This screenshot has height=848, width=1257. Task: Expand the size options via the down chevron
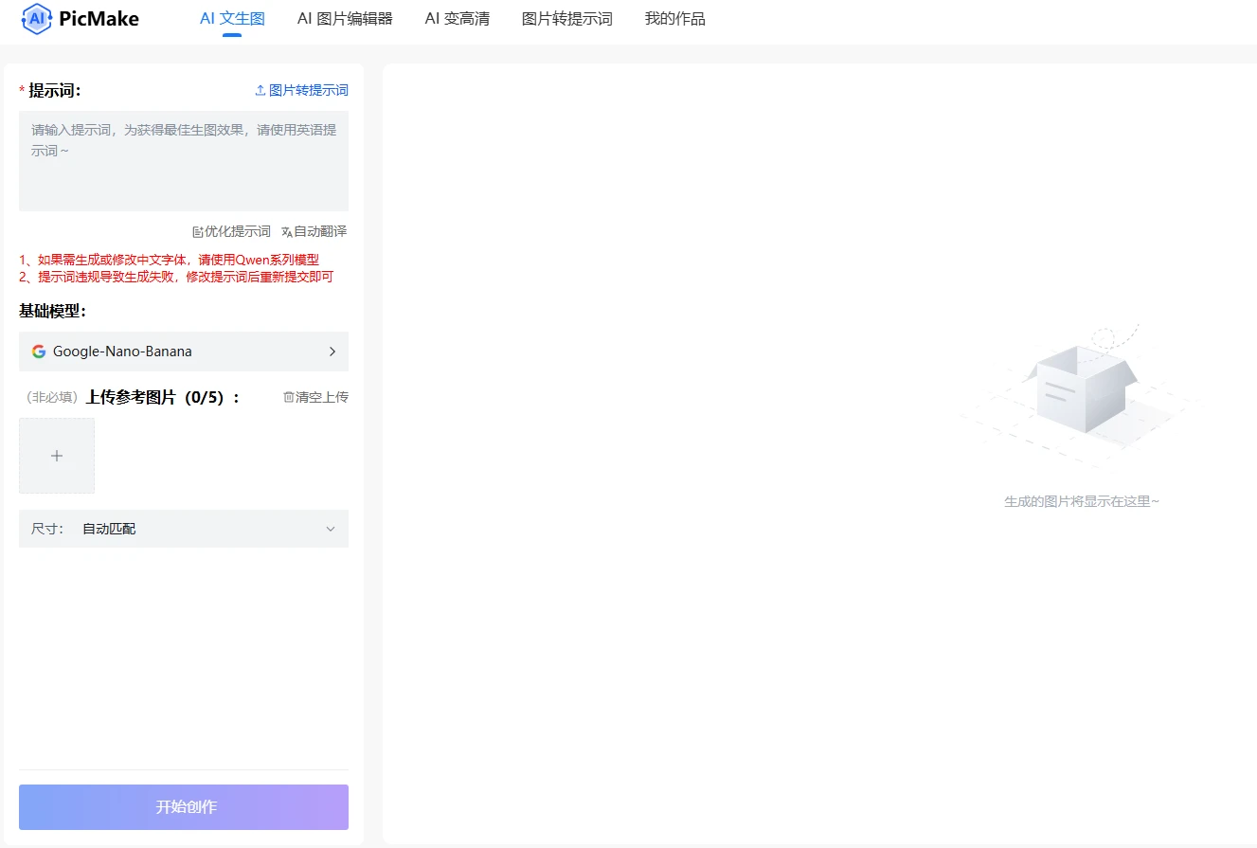point(330,529)
